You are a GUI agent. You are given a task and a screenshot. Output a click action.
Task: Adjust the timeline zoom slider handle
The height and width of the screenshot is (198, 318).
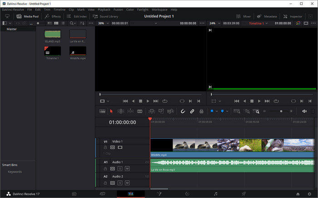[281, 111]
